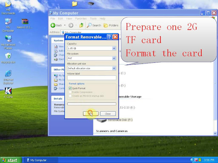218x163 pixels.
Task: Go Back in My Computer toolbar
Action: coord(56,25)
